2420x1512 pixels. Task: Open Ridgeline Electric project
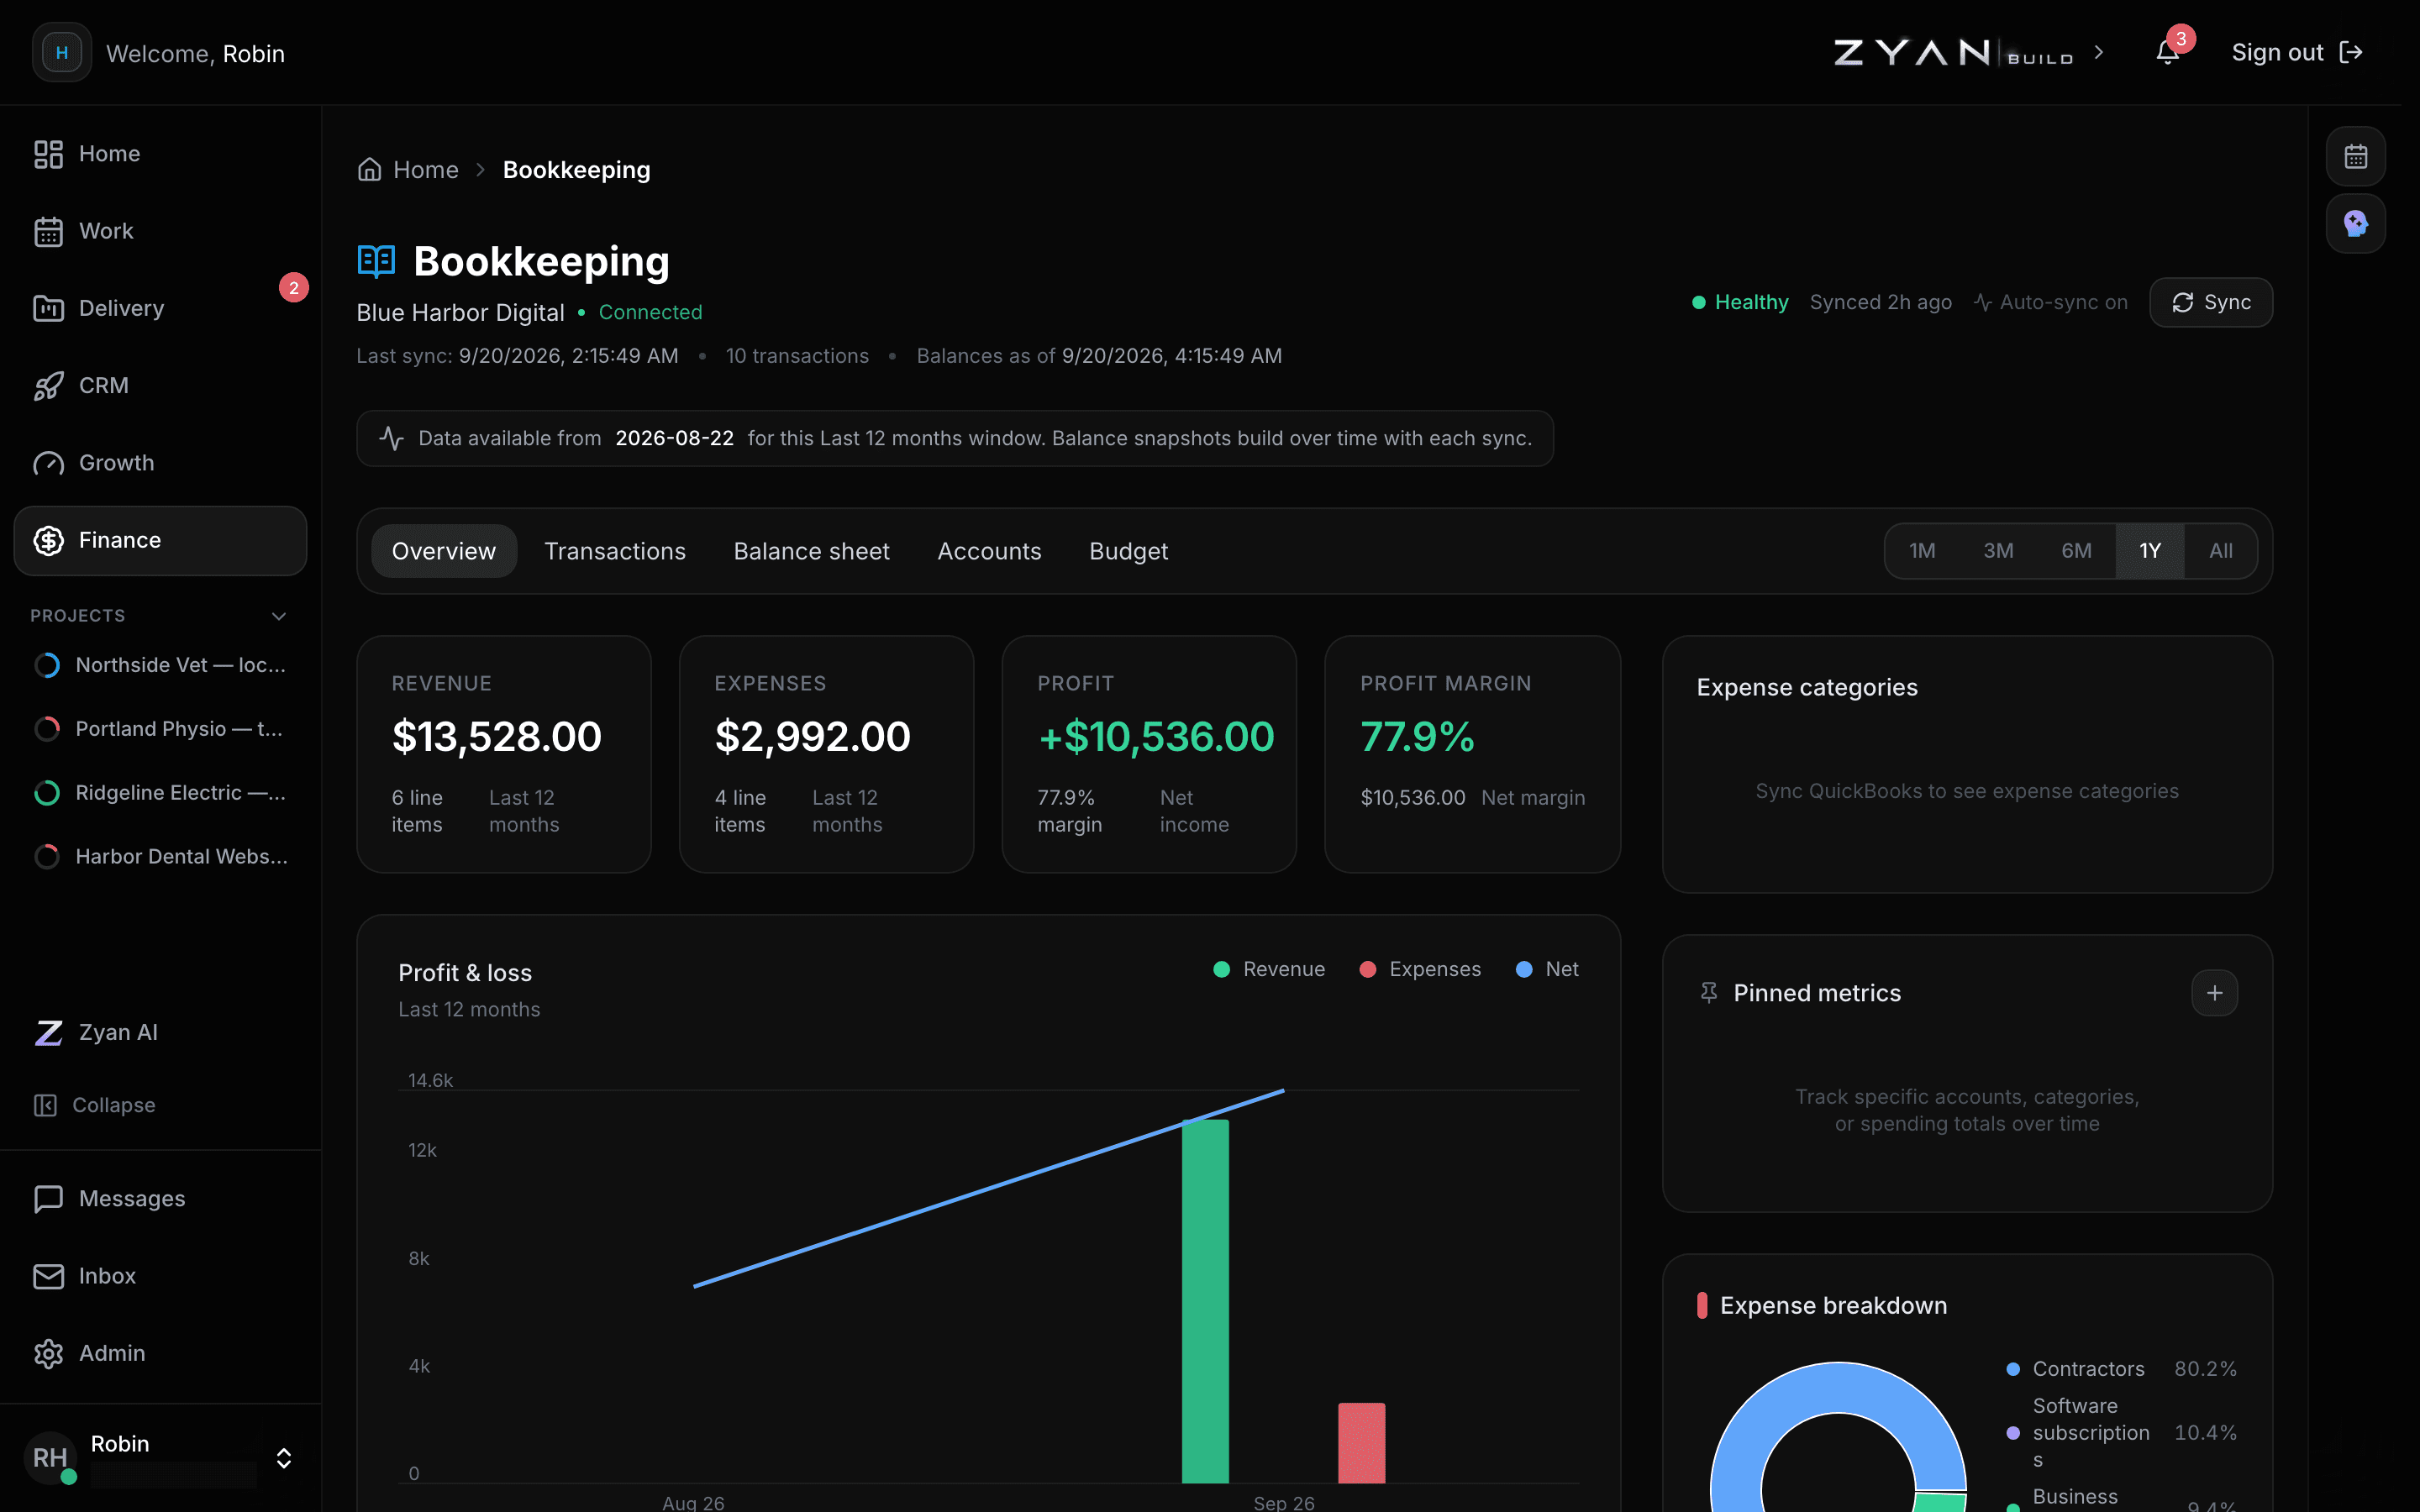[160, 793]
